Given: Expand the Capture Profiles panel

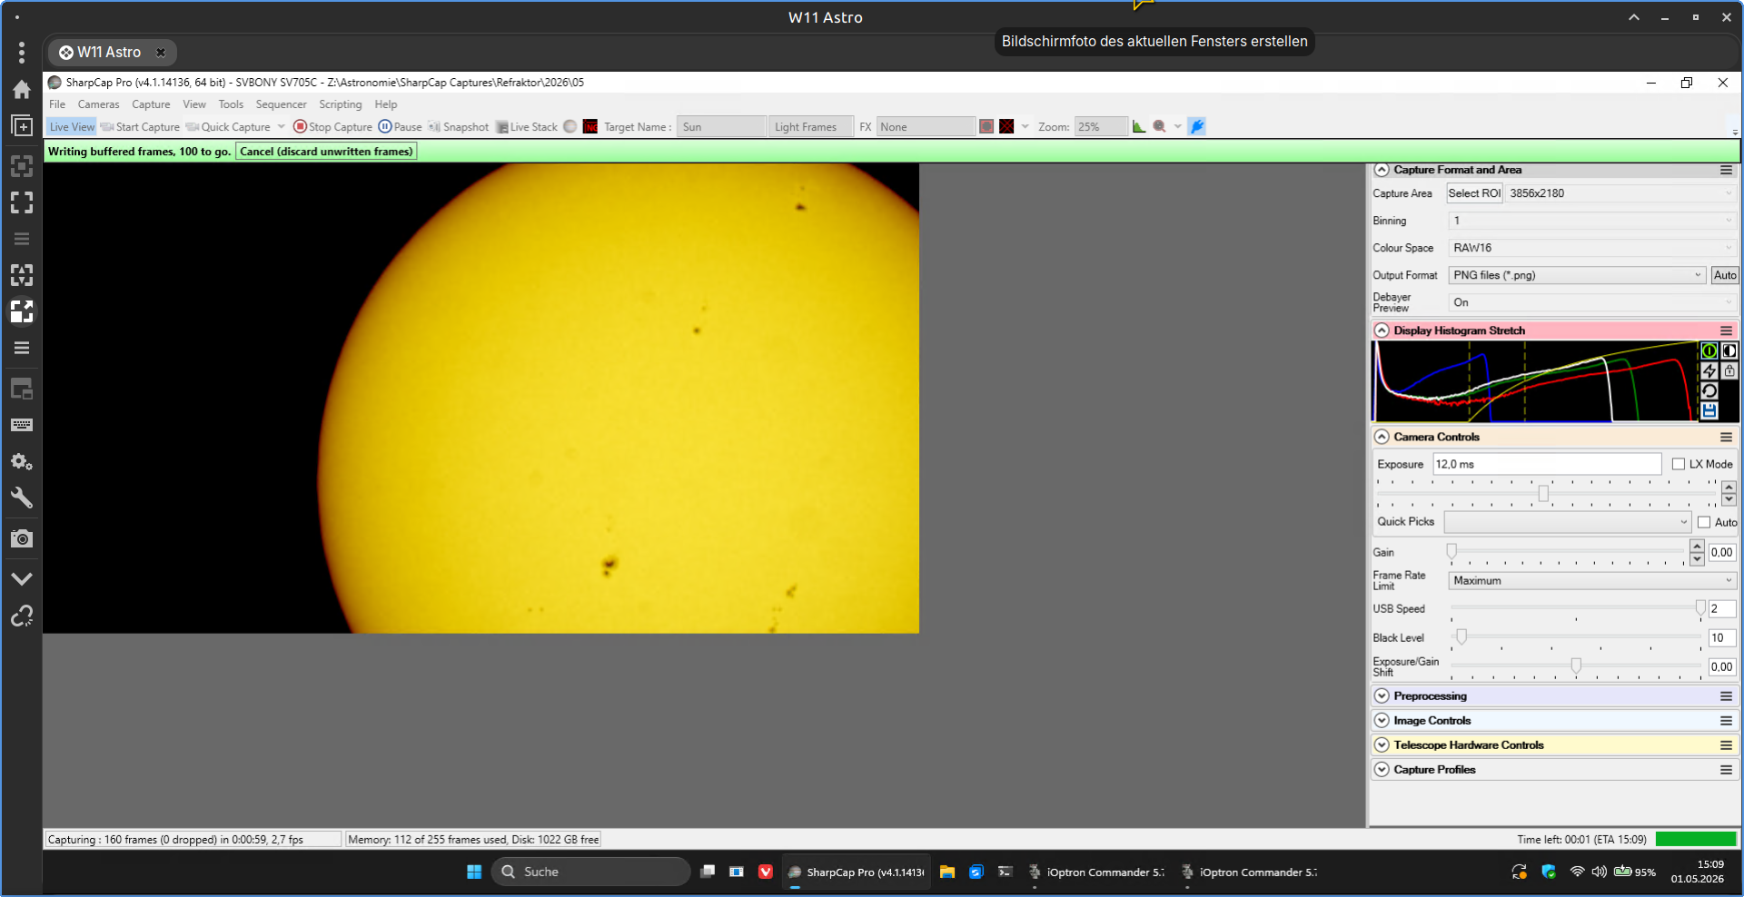Looking at the screenshot, I should 1382,770.
